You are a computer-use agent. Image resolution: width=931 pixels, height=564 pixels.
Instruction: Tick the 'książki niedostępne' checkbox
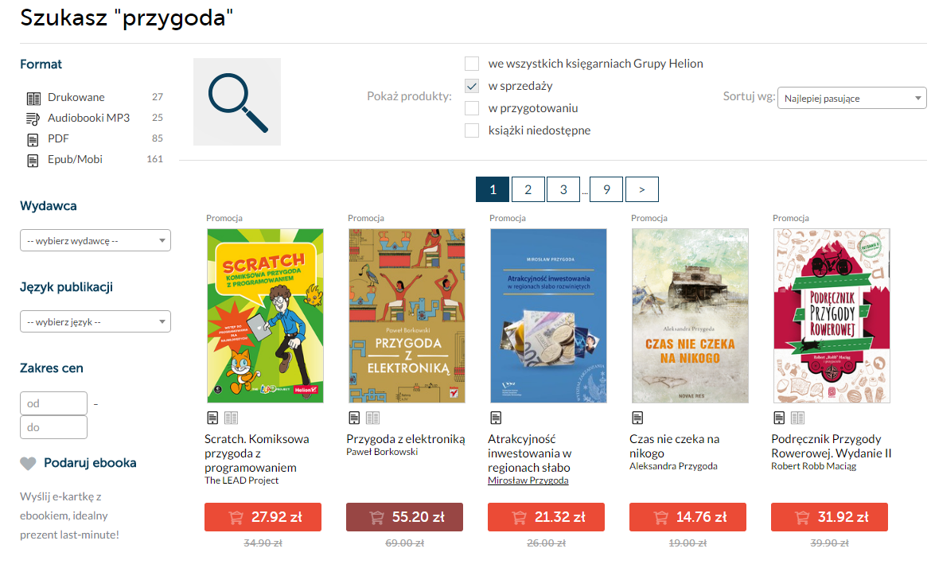[471, 130]
